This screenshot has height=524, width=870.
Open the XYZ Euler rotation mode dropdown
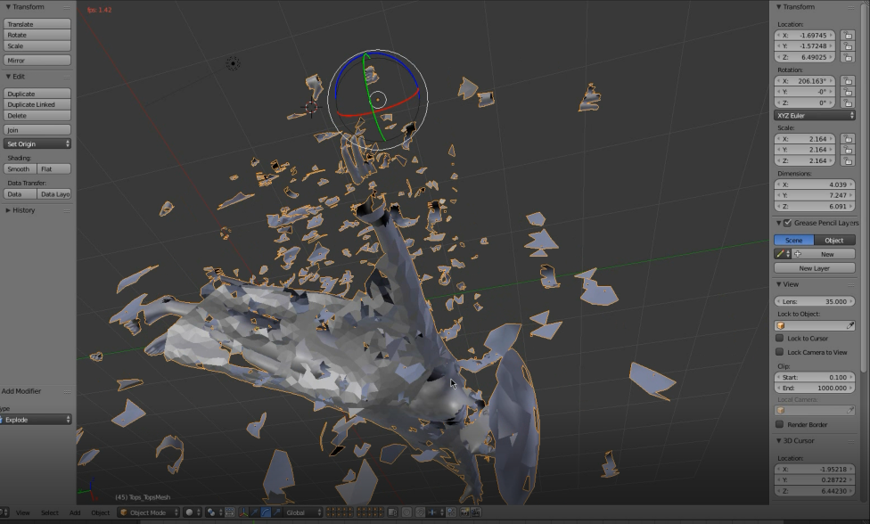pos(815,115)
